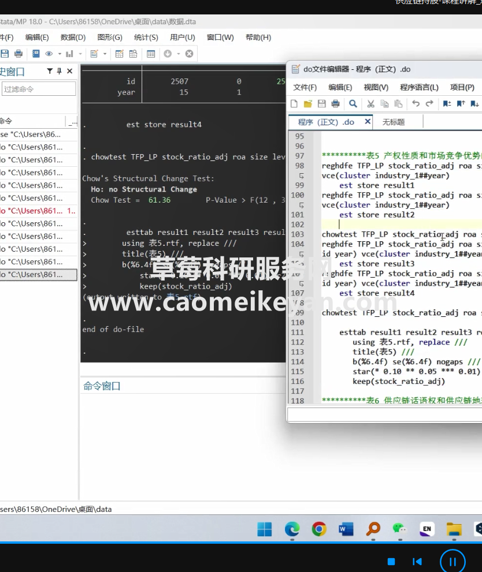Open the Do-file Editor icon in Stata's toolbar
482x572 pixels.
click(x=94, y=54)
